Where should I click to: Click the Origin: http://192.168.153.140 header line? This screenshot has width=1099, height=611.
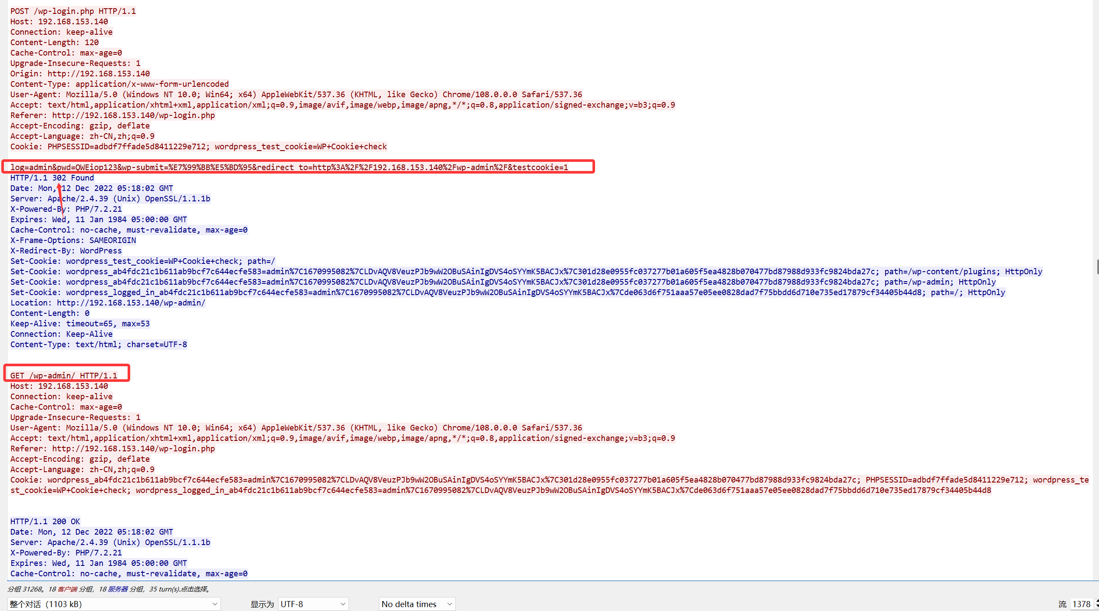pyautogui.click(x=80, y=74)
